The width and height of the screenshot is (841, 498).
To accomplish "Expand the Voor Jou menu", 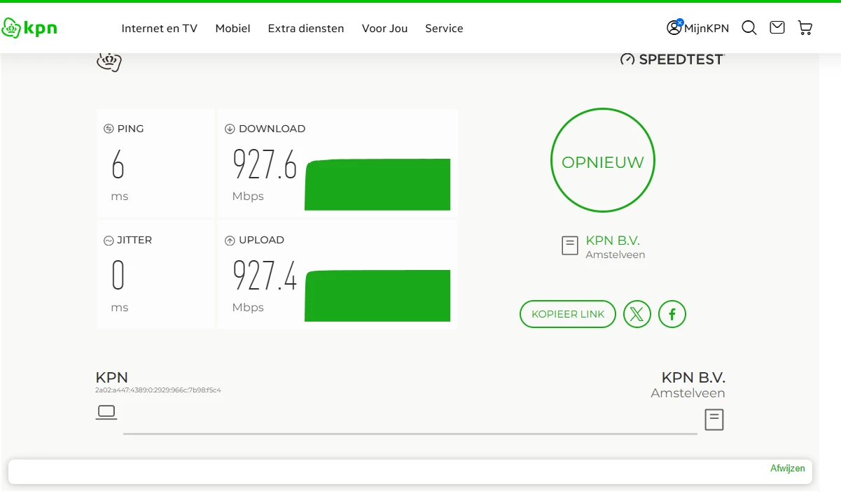I will 384,29.
